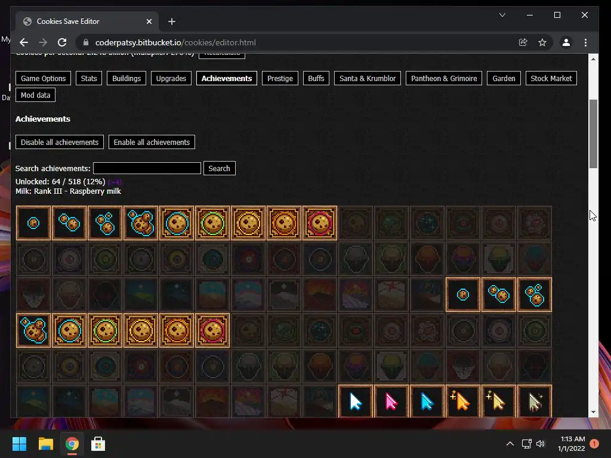Screen dimensions: 611x458
Task: Open the Chrome three-dot menu
Action: pos(585,42)
